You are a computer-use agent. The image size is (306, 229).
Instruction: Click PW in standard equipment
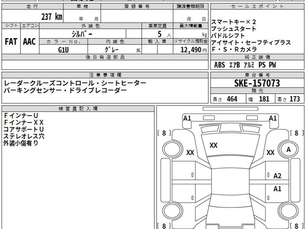272,65
